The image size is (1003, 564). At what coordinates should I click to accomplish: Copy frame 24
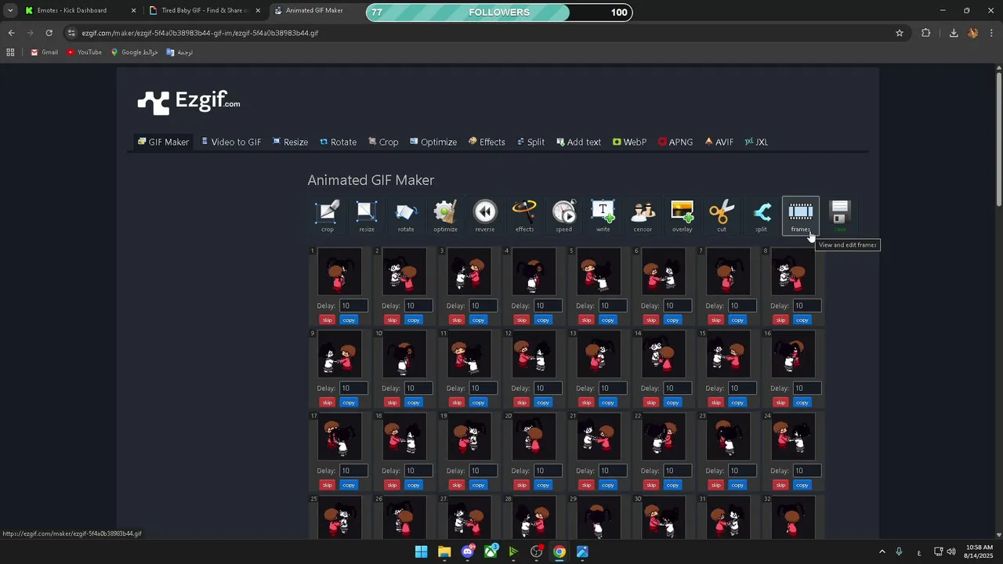802,485
